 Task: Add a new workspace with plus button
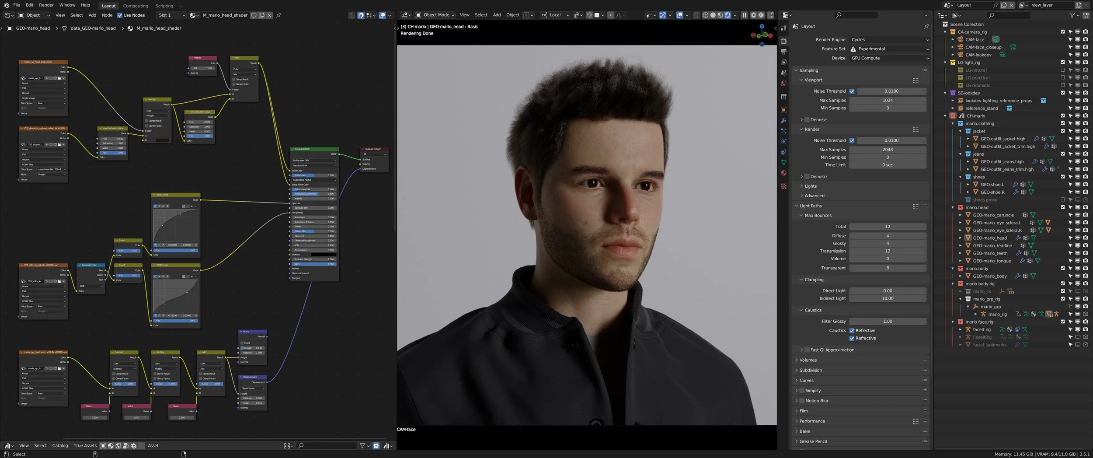pyautogui.click(x=181, y=6)
